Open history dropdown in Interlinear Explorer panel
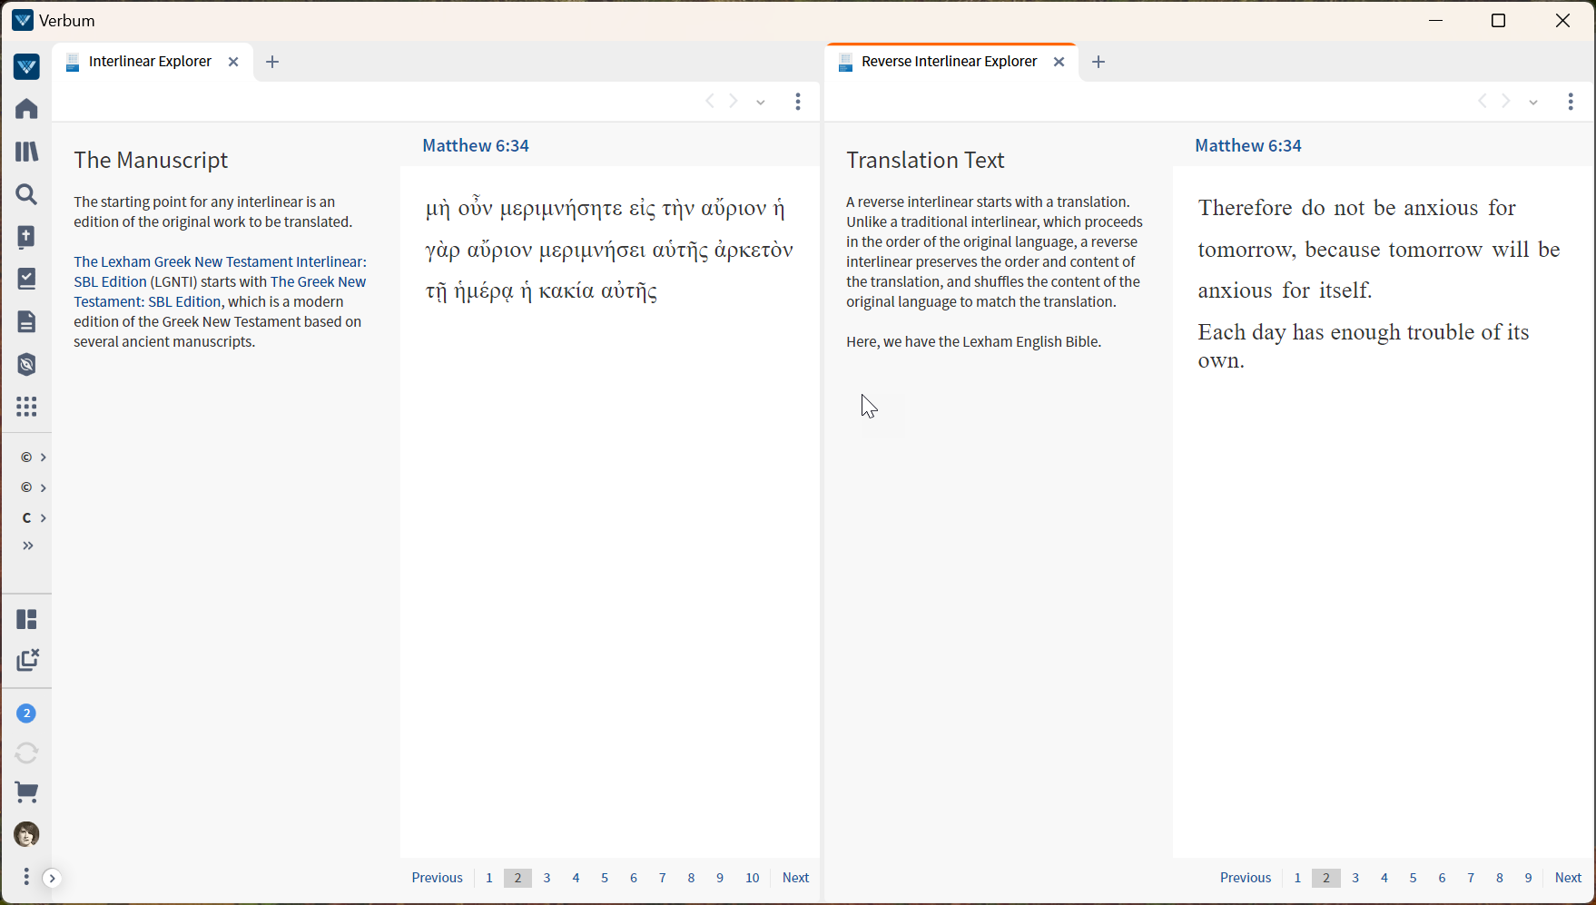The width and height of the screenshot is (1596, 905). click(761, 103)
